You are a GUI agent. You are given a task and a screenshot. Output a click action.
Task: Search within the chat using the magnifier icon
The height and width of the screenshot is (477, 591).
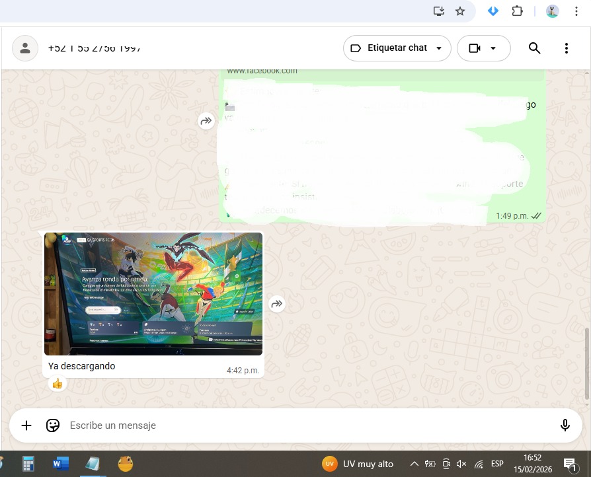coord(534,48)
